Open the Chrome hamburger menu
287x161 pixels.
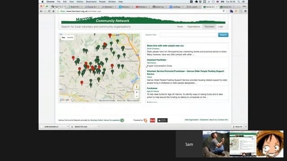tap(245, 11)
